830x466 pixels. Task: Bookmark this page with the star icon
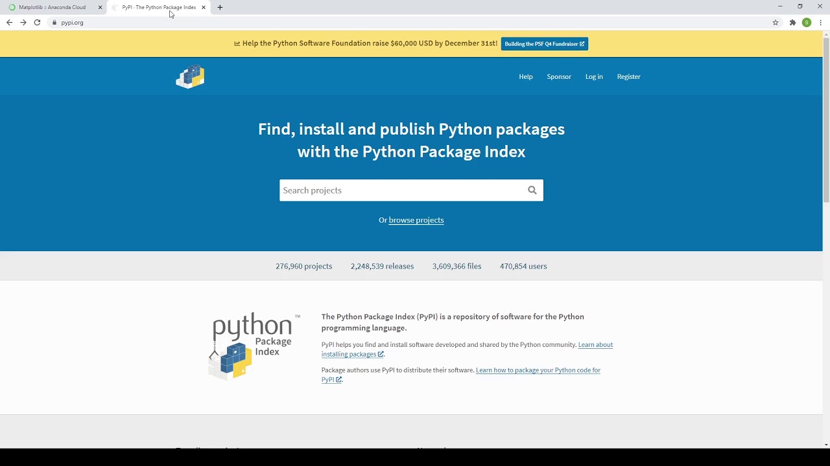click(776, 23)
